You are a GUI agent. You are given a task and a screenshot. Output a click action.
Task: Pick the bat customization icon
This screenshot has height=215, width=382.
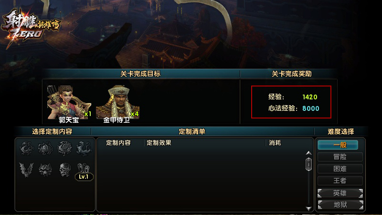(26, 170)
